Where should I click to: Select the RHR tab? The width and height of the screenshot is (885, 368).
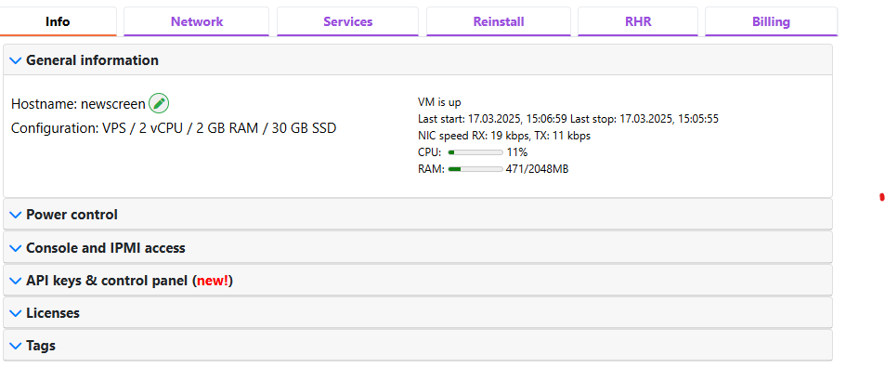(x=638, y=22)
